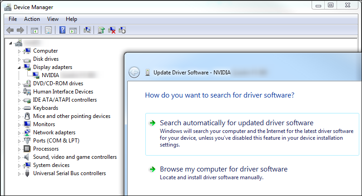
Task: Select the 'Keyboards' label in tree
Action: [x=45, y=108]
